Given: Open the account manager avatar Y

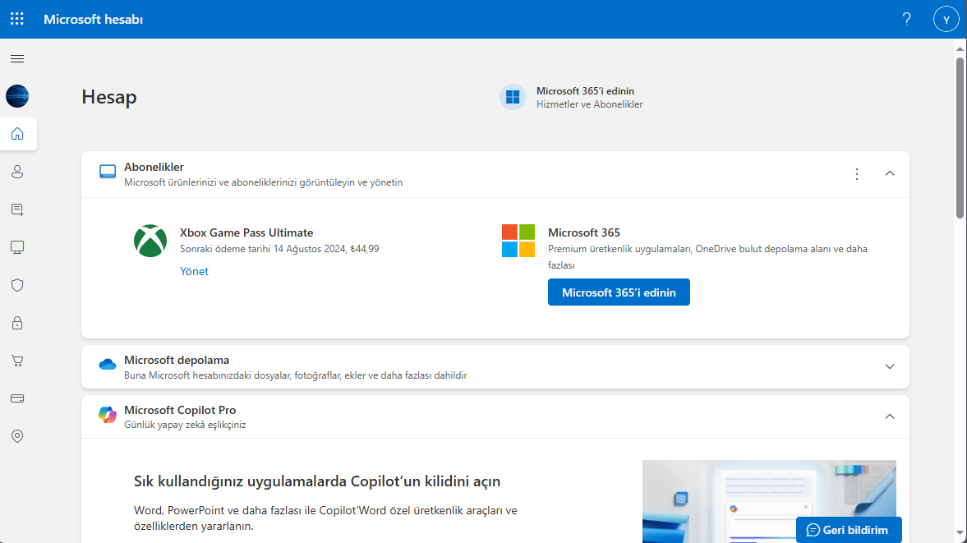Looking at the screenshot, I should (946, 19).
